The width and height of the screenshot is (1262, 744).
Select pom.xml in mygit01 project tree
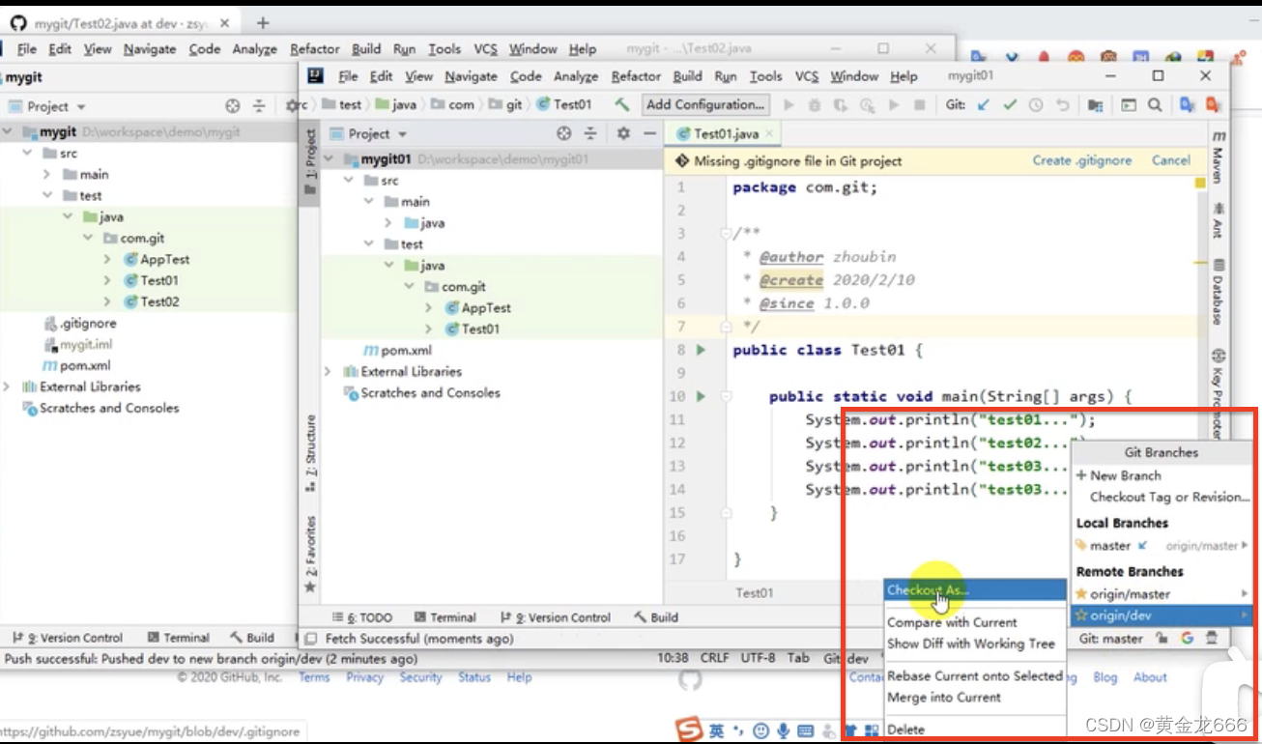click(397, 351)
